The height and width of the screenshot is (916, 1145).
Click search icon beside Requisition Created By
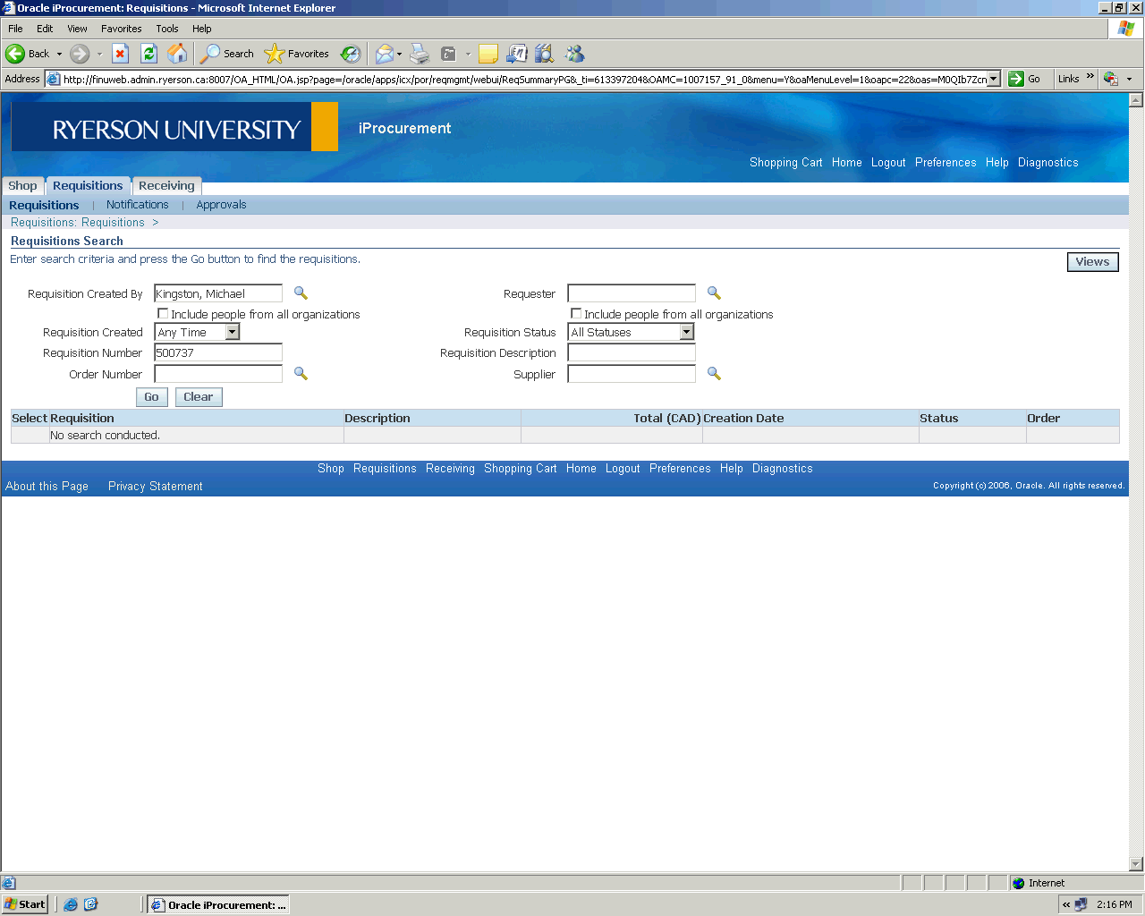(301, 293)
